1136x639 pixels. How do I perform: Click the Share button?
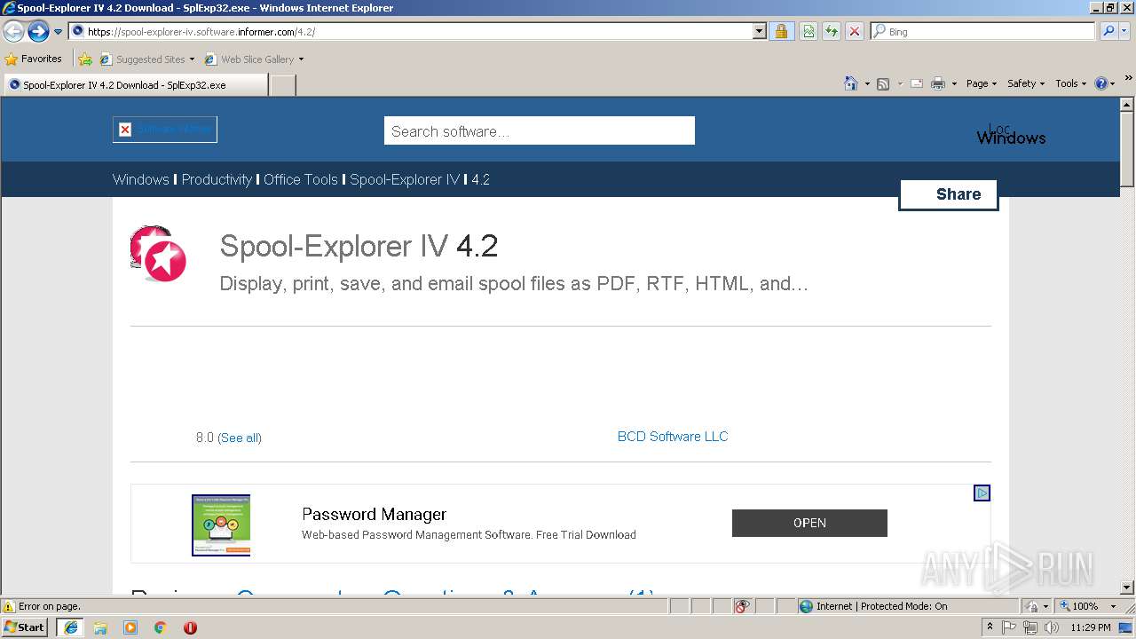pos(949,194)
